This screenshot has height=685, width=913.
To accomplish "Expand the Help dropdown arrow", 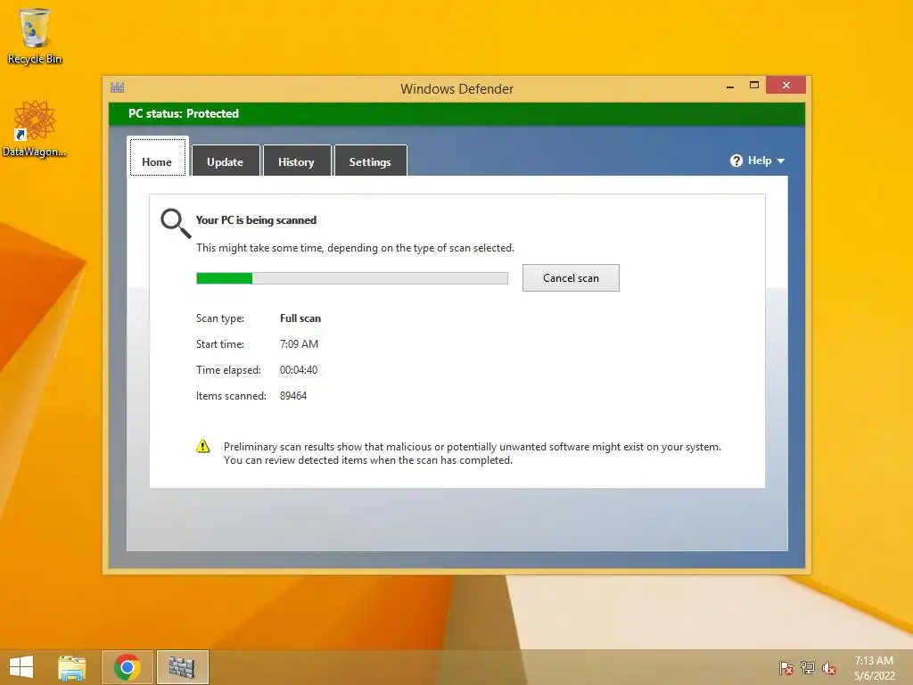I will click(x=781, y=161).
